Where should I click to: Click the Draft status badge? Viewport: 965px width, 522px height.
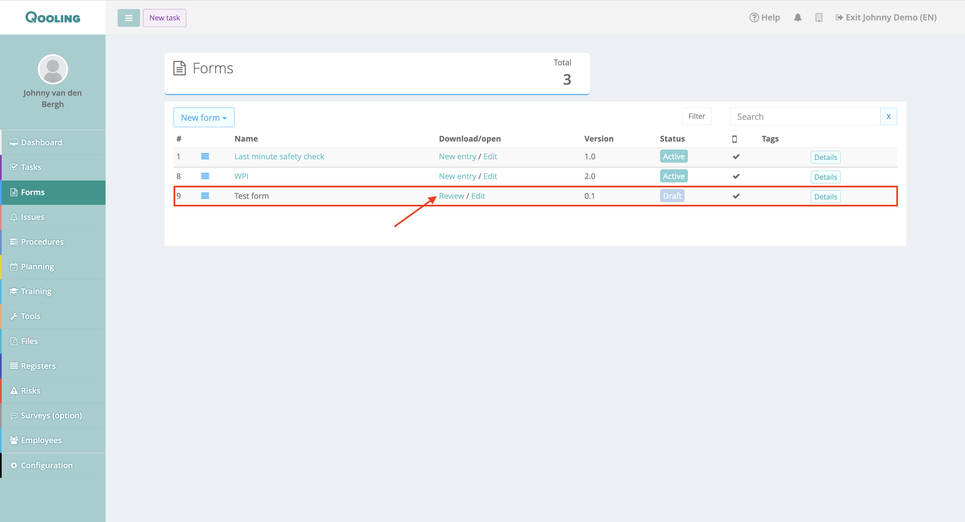(x=672, y=196)
